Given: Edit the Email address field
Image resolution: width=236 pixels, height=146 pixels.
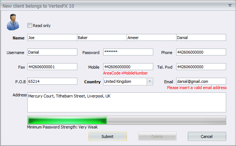Looking at the screenshot, I should pyautogui.click(x=201, y=81).
